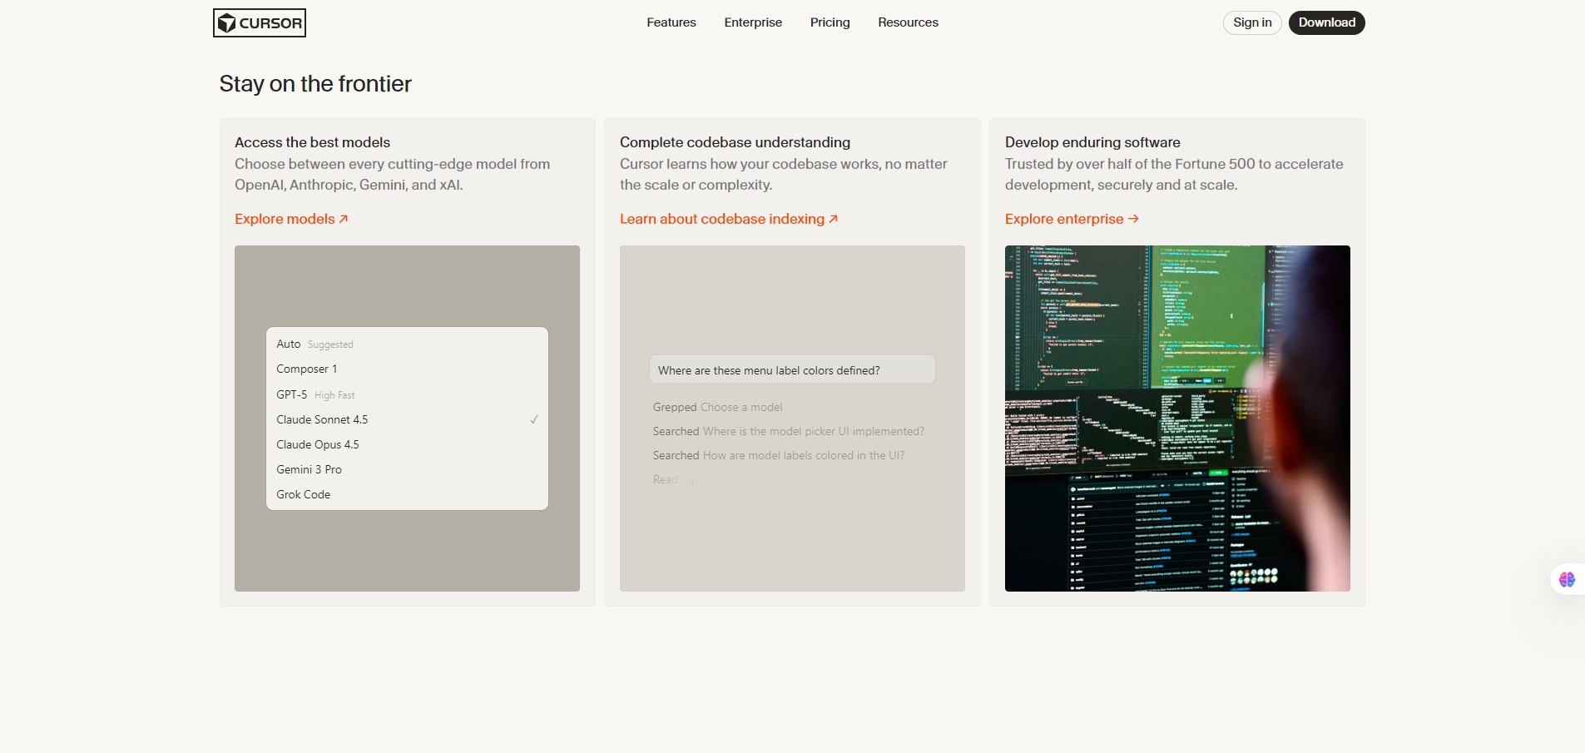Image resolution: width=1585 pixels, height=753 pixels.
Task: Choose Composer 1 model
Action: click(x=407, y=369)
